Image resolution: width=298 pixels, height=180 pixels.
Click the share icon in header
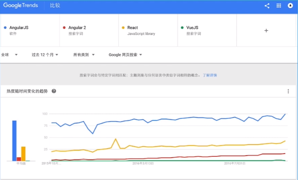[x=267, y=6]
